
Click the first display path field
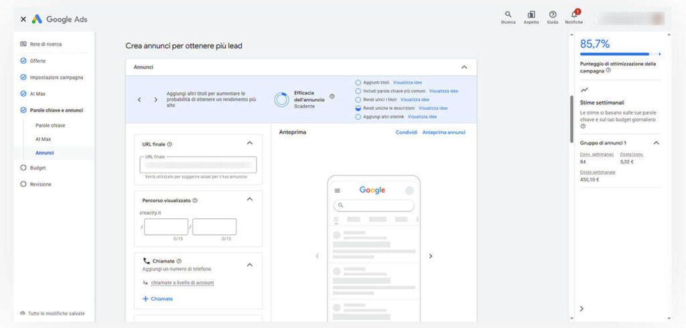[x=166, y=227]
